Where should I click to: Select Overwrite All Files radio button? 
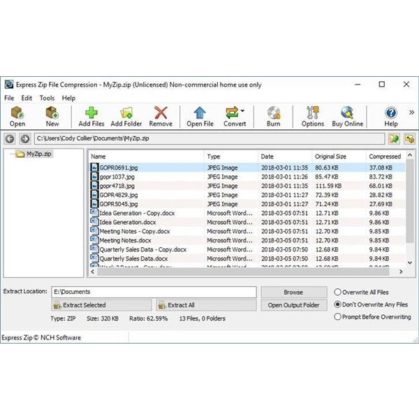(339, 292)
